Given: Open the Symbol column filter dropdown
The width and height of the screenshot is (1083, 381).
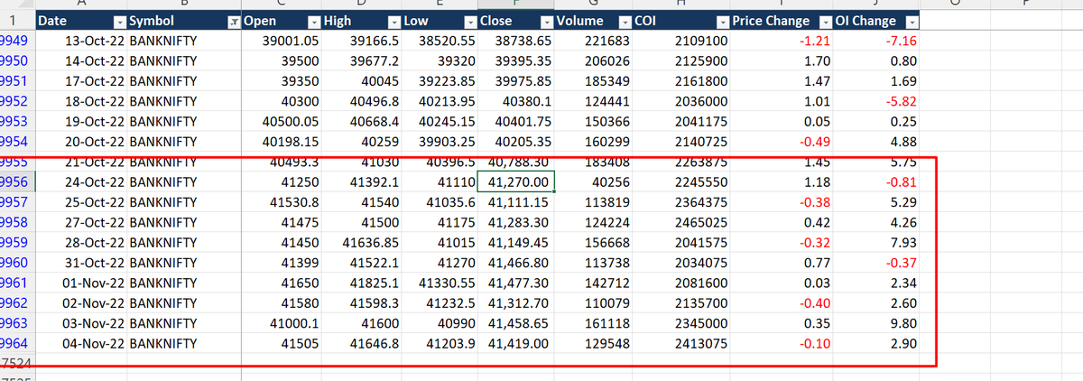Looking at the screenshot, I should [235, 22].
